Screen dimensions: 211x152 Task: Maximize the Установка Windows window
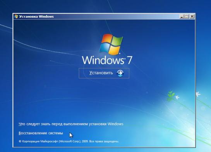187,17
